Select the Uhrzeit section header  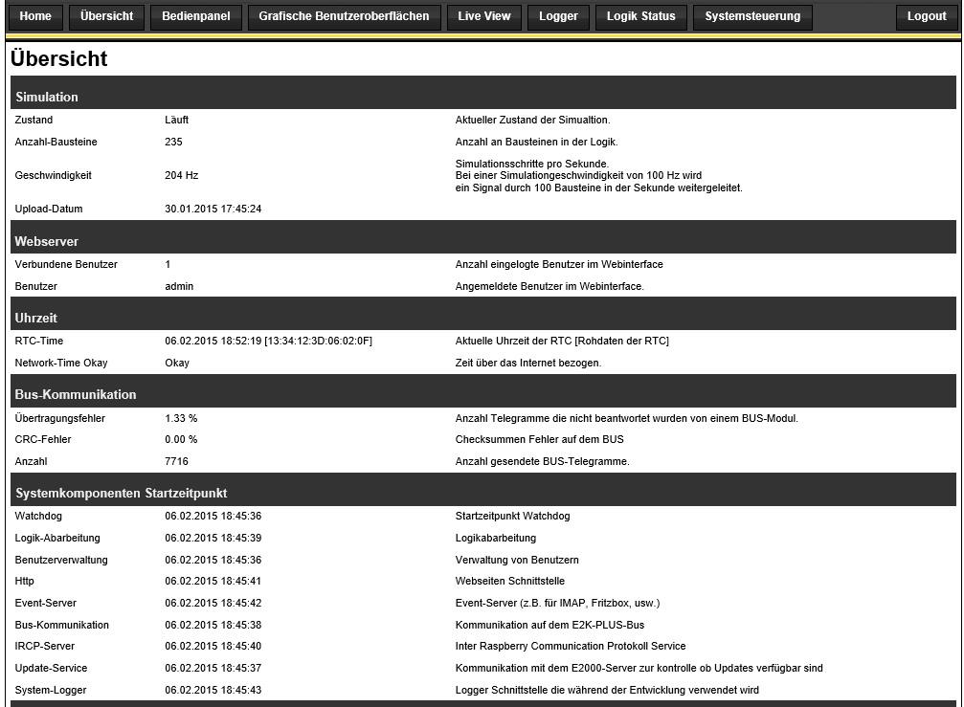pyautogui.click(x=37, y=318)
